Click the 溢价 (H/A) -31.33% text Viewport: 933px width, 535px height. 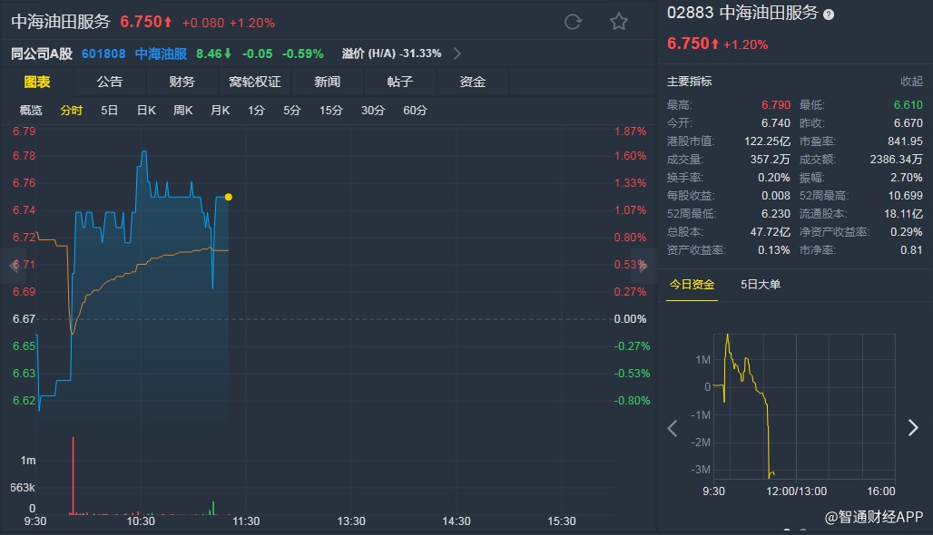pos(391,53)
